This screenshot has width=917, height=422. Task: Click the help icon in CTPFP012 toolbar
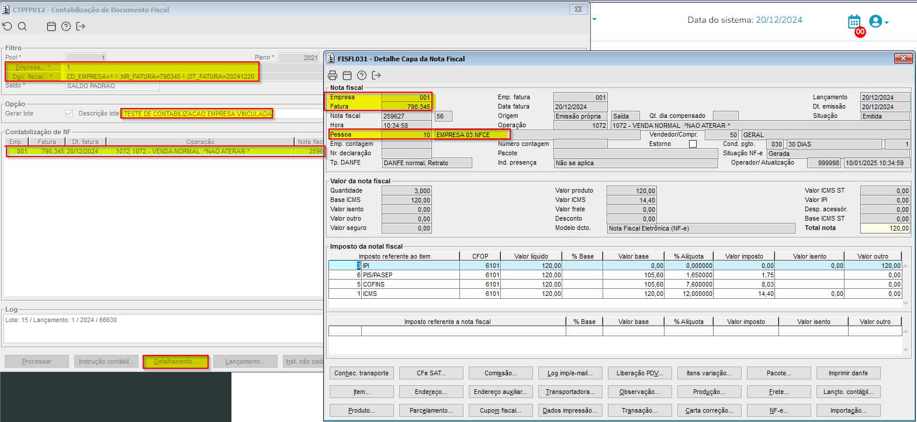click(x=66, y=26)
